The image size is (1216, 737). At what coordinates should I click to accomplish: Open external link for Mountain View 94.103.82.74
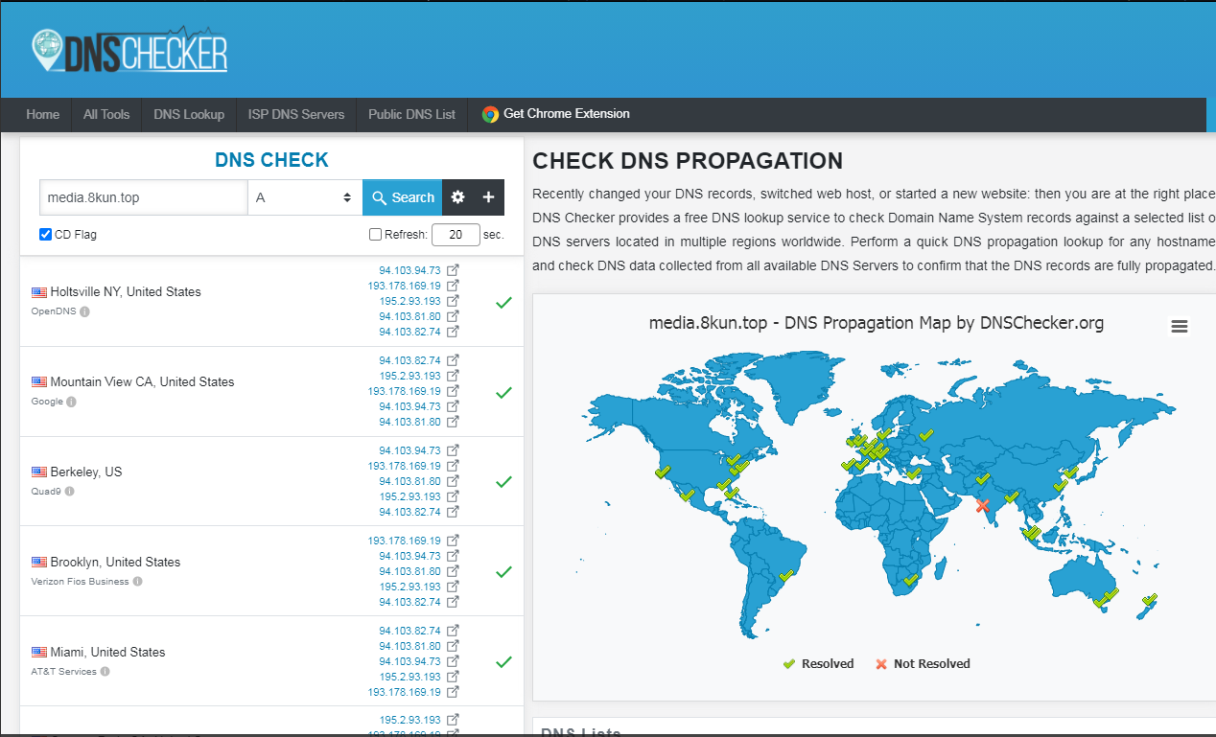(454, 360)
